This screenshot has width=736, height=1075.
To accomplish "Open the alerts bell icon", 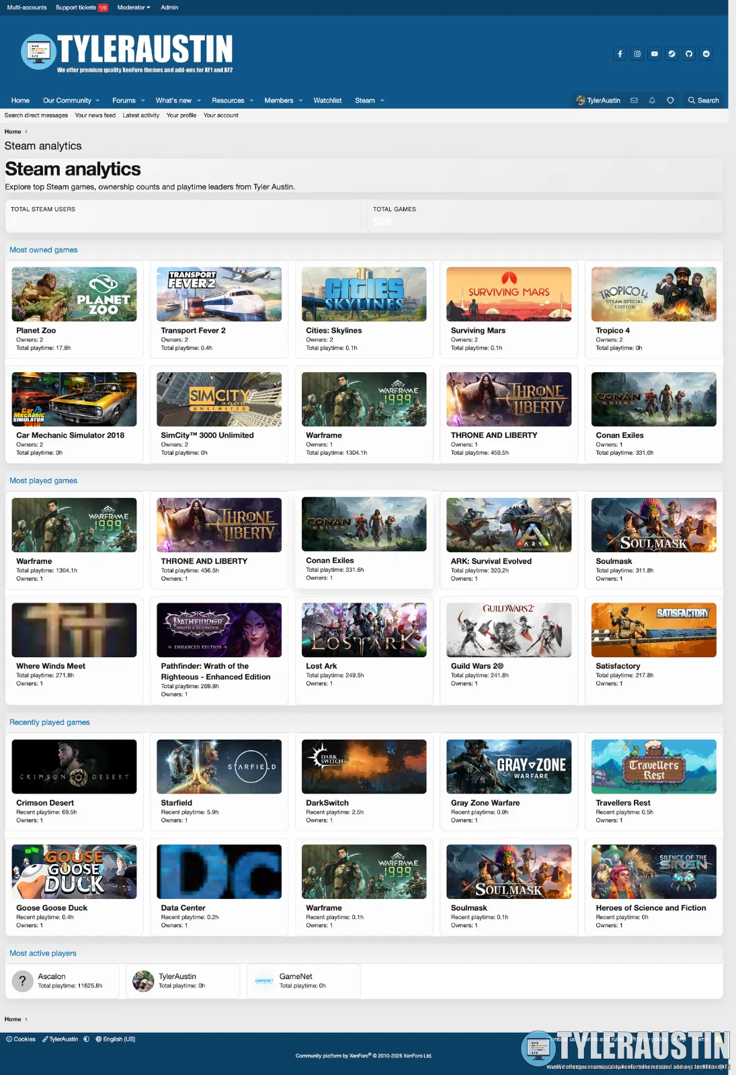I will tap(652, 101).
